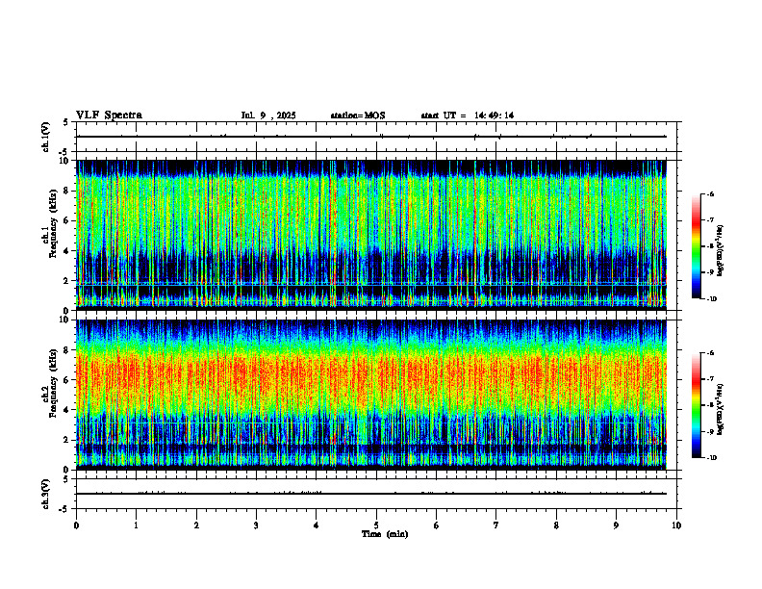The image size is (762, 589).
Task: Click the "-5" tick on ch.3(V) axis
Action: coord(63,509)
